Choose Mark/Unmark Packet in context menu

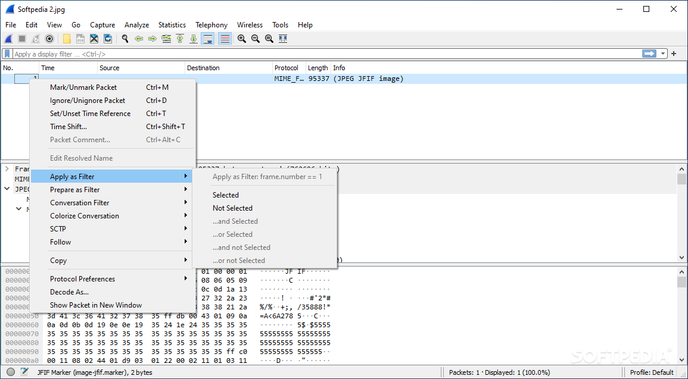83,87
